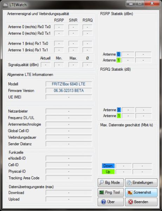This screenshot has width=162, height=211.
Task: Launch the Ping Tool
Action: (111, 192)
